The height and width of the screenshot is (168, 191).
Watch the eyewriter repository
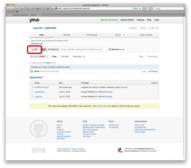tap(133, 28)
